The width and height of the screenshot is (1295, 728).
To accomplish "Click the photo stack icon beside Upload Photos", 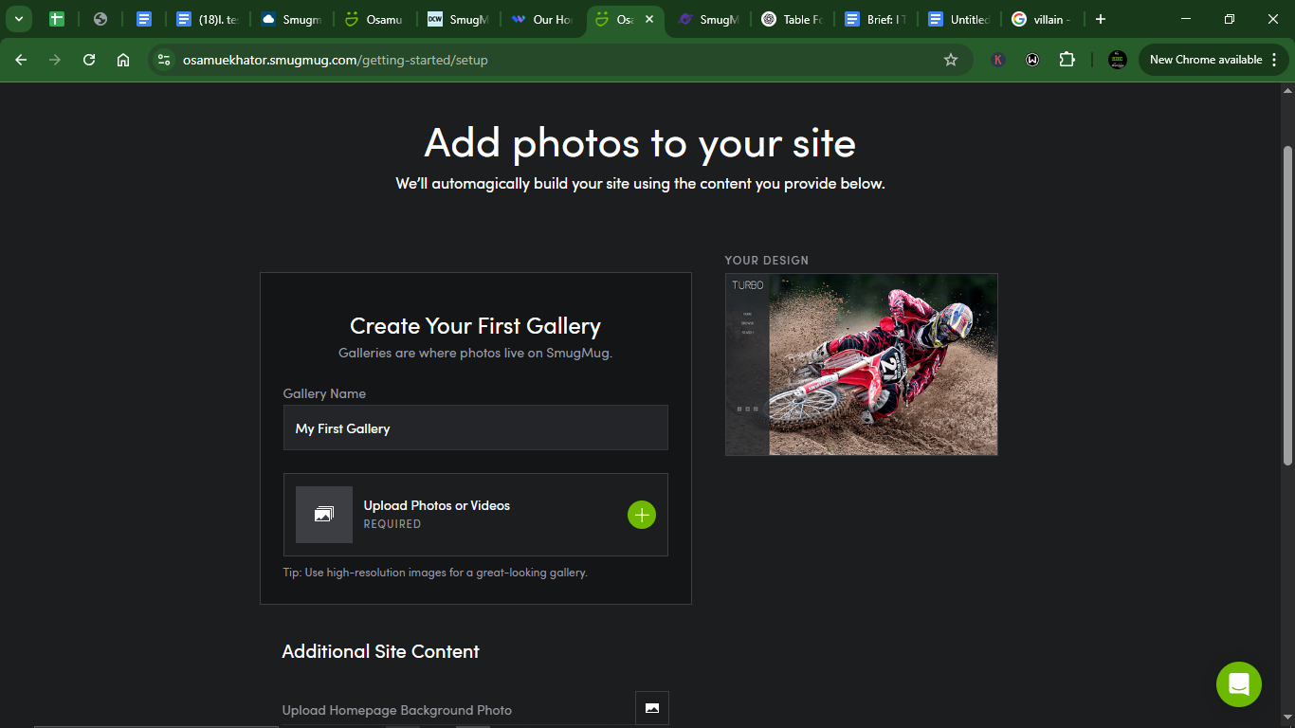I will [x=324, y=515].
